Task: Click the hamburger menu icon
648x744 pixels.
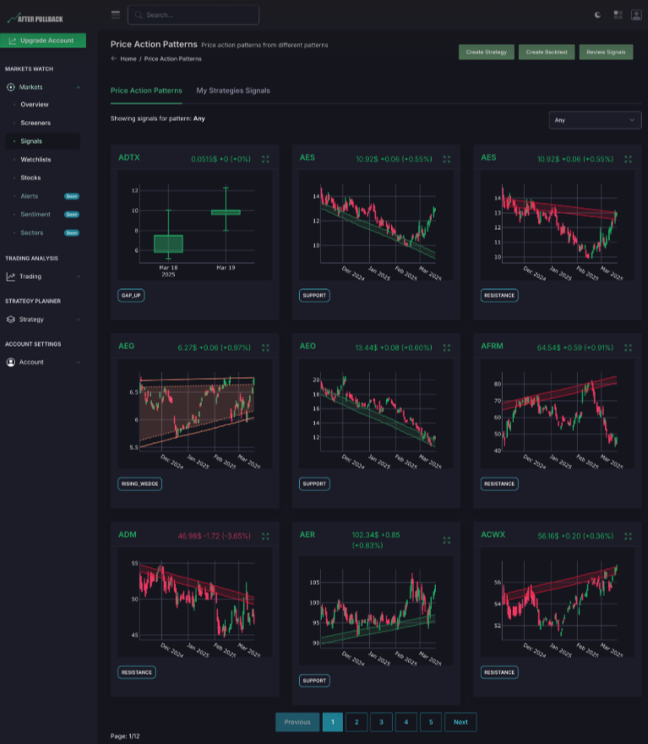Action: (x=115, y=14)
